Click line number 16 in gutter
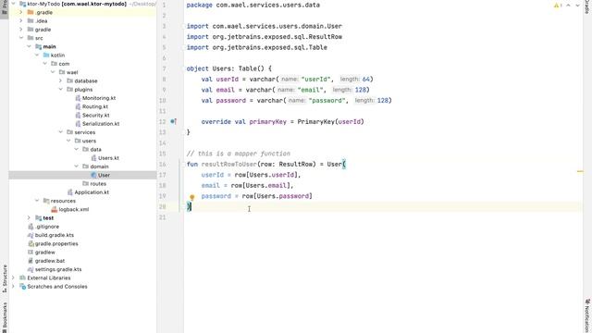This screenshot has height=333, width=592. coord(163,165)
